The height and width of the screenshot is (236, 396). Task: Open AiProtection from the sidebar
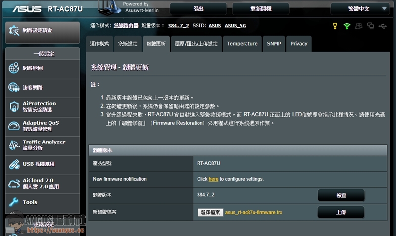pyautogui.click(x=42, y=106)
